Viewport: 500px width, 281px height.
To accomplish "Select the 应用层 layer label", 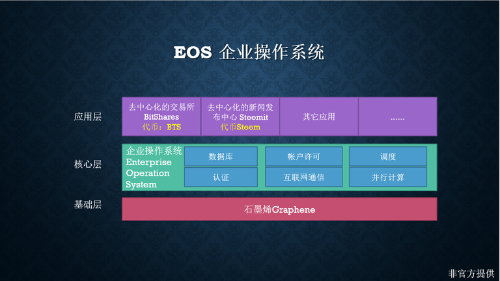I will click(88, 117).
